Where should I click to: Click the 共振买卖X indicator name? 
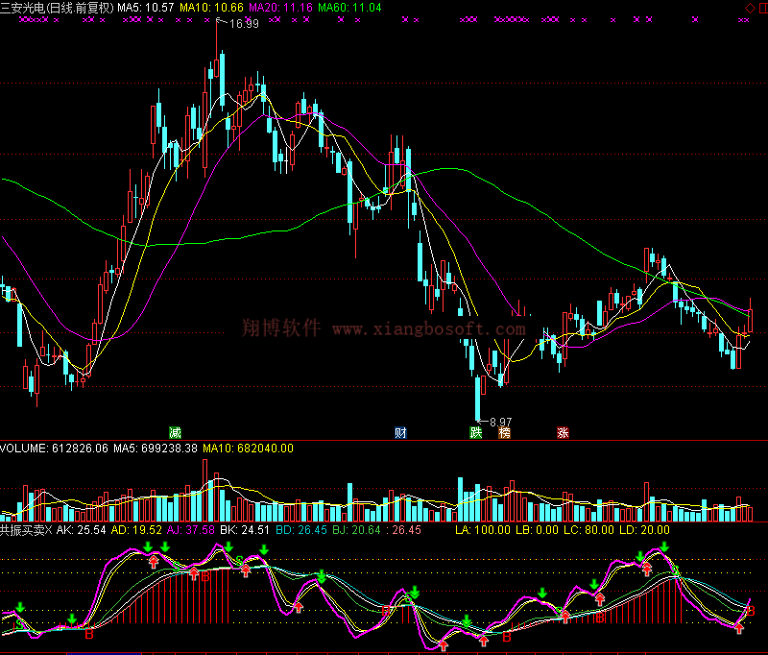point(26,530)
